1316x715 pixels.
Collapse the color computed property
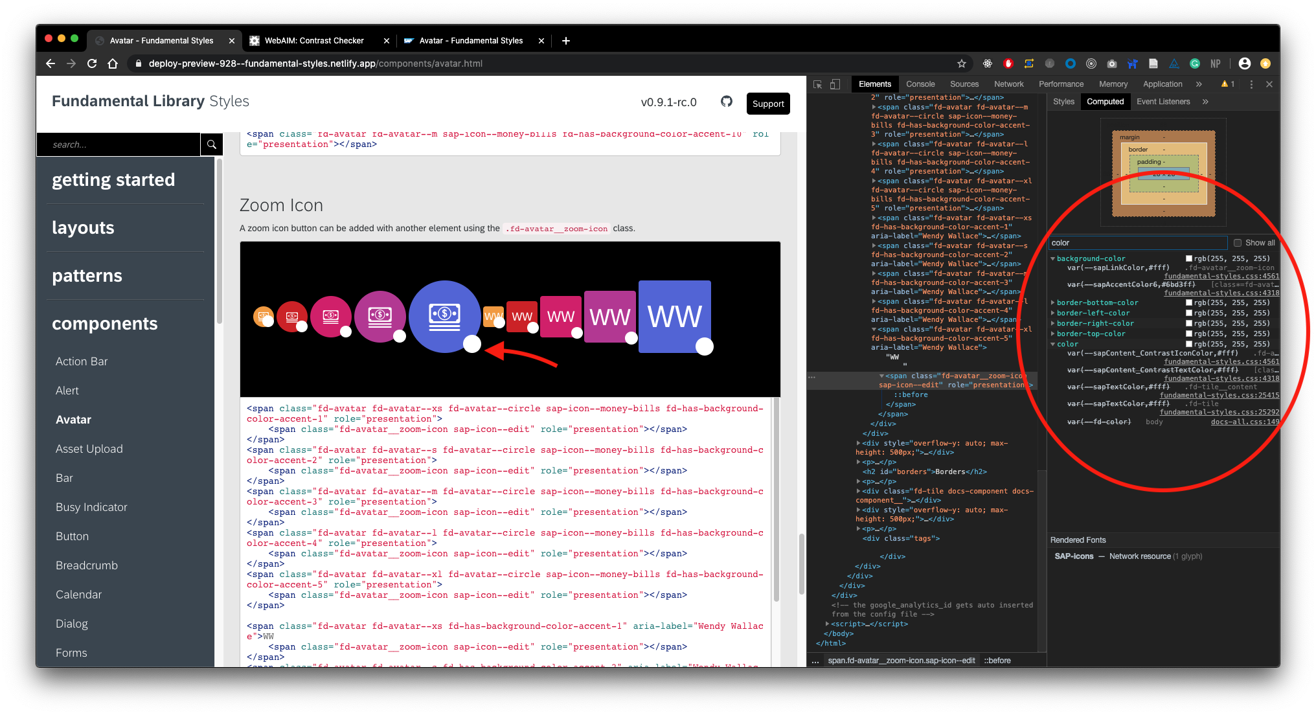click(1053, 344)
